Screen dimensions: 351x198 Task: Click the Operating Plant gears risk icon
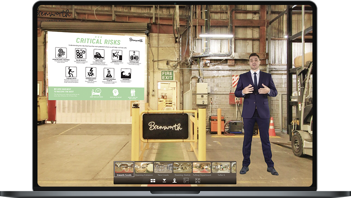[61, 53]
